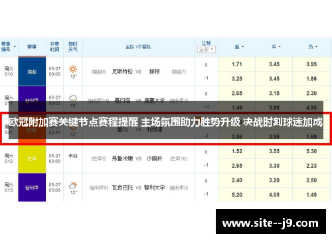The height and width of the screenshot is (240, 332).
Task: Click the [智利甲9] ranking label
Action: click(98, 188)
